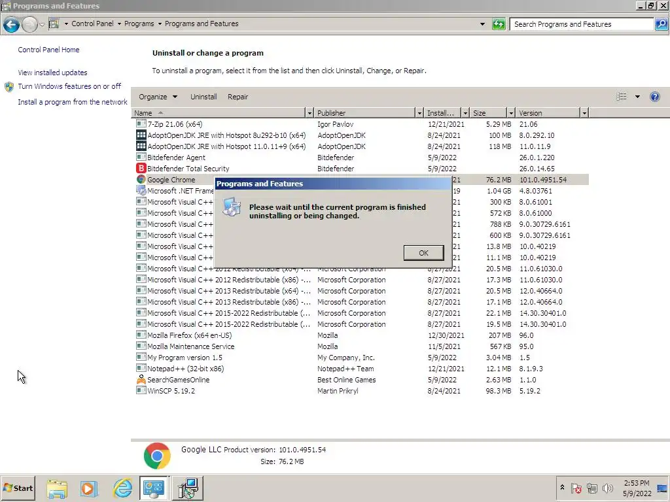Screen dimensions: 670x502
Task: Click the dialog's installer disc icon
Action: (232, 207)
